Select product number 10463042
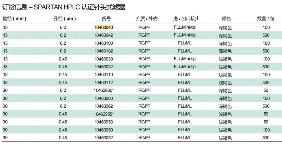282x145 pixels. coord(103,35)
